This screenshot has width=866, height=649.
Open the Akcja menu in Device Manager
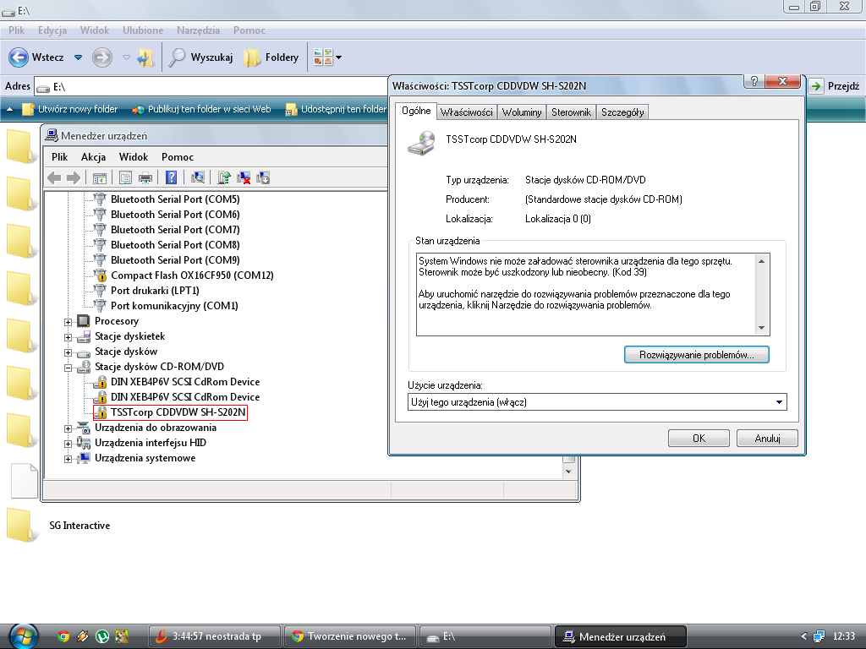pyautogui.click(x=93, y=156)
